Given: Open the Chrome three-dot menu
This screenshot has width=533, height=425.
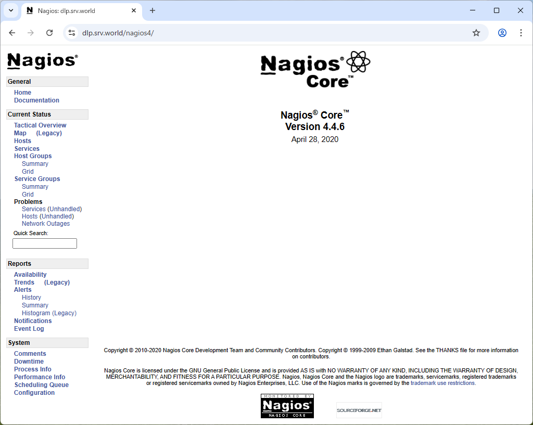Looking at the screenshot, I should click(521, 33).
